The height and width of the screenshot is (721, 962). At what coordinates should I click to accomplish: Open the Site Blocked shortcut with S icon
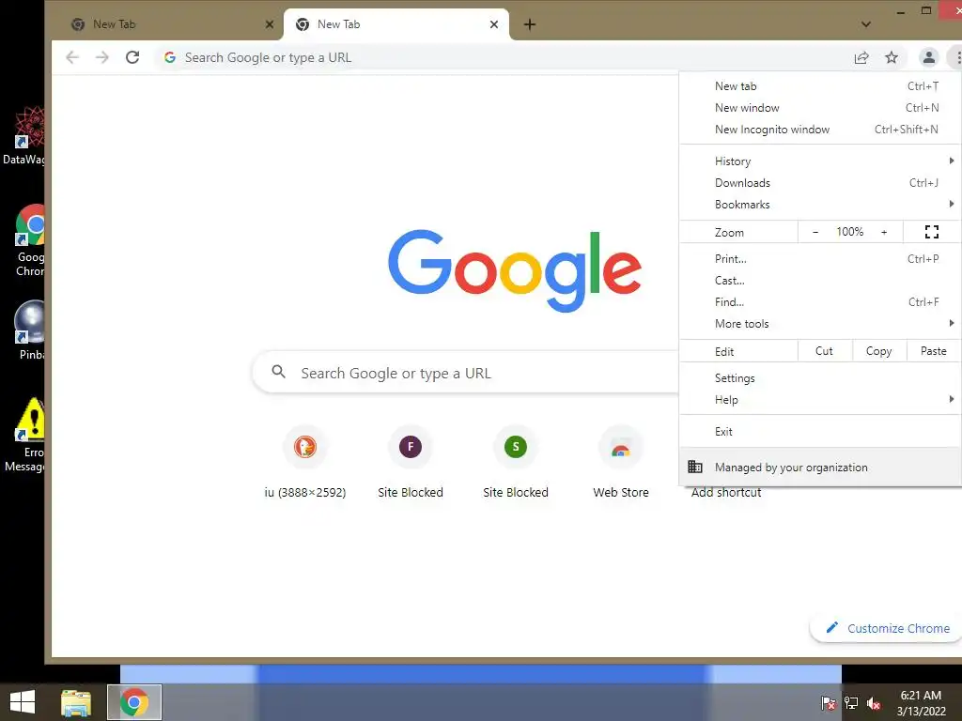point(516,461)
